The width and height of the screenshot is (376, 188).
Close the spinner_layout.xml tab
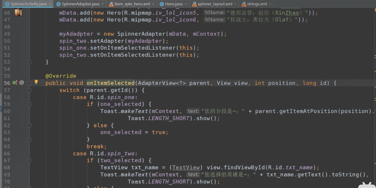coord(236,4)
